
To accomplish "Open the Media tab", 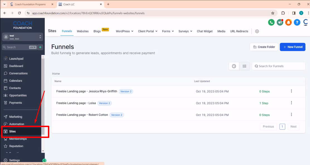I will pyautogui.click(x=221, y=31).
